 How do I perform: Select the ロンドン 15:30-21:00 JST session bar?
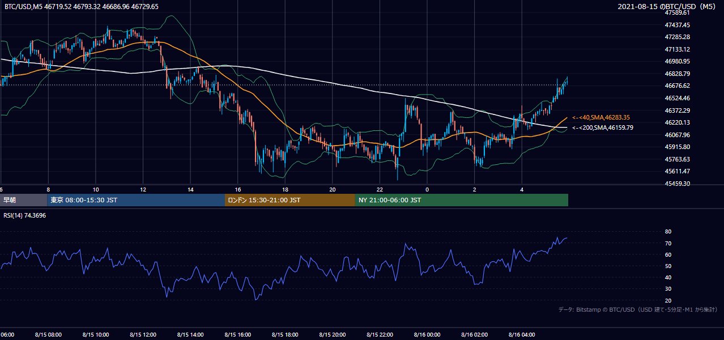(290, 200)
